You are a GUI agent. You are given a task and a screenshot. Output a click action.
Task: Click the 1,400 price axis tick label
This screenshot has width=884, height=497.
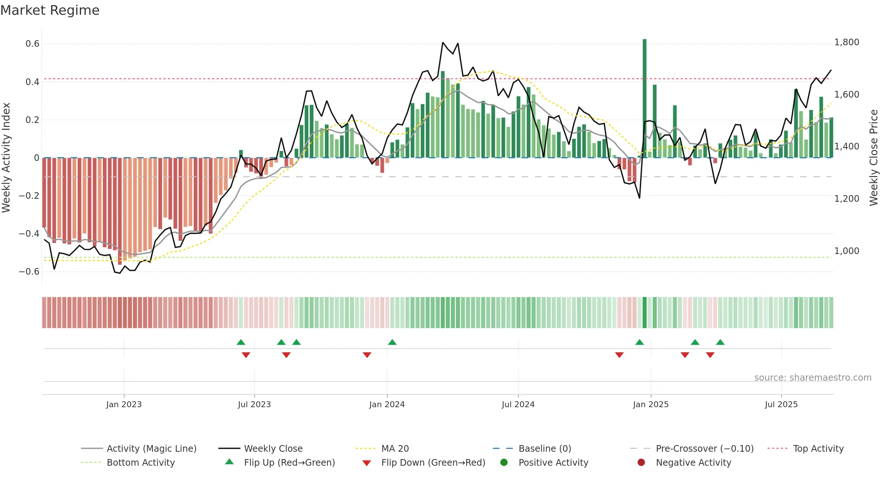tap(846, 147)
